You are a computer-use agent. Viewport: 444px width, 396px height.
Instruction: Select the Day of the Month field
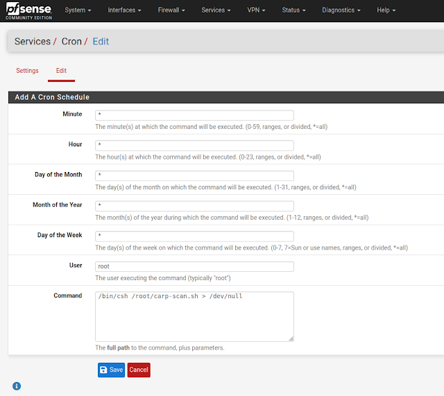(x=194, y=175)
